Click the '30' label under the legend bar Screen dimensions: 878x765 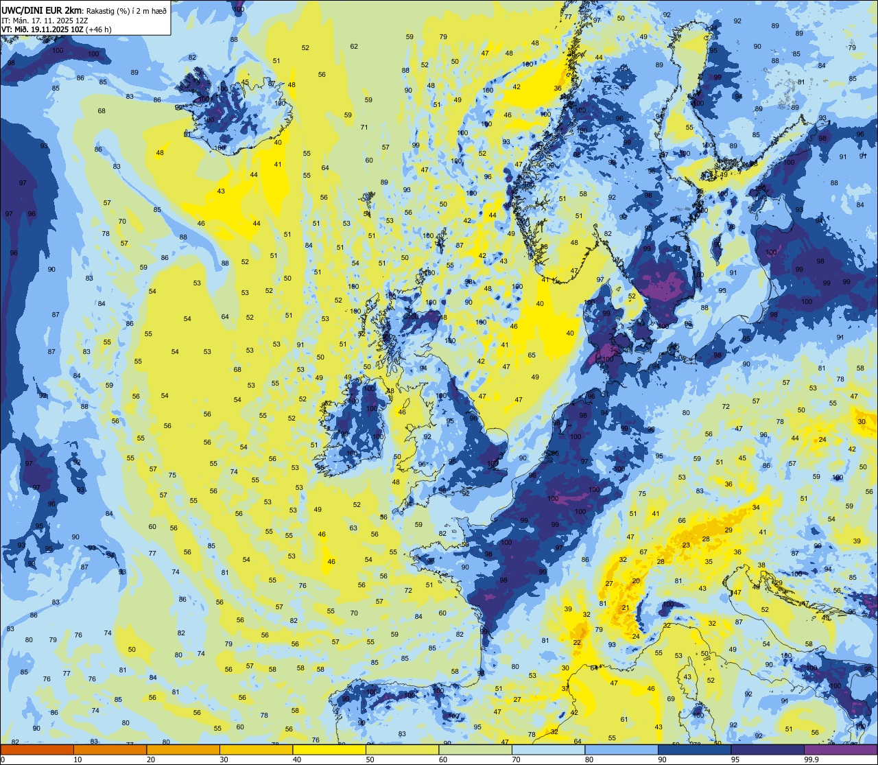pyautogui.click(x=224, y=760)
